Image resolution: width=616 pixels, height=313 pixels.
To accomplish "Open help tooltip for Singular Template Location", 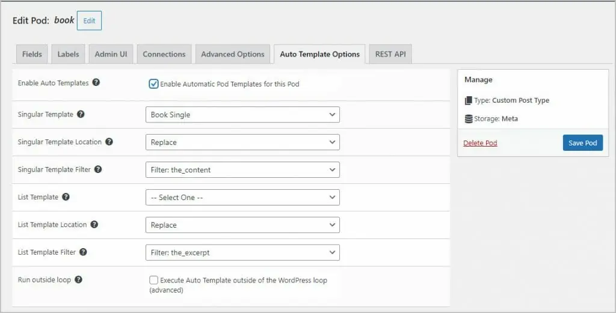I will point(109,142).
